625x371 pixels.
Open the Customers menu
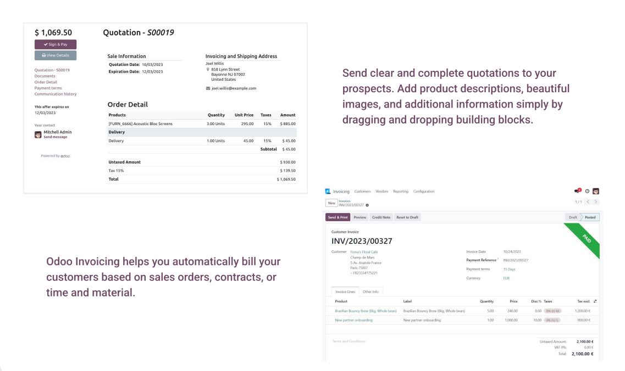362,192
